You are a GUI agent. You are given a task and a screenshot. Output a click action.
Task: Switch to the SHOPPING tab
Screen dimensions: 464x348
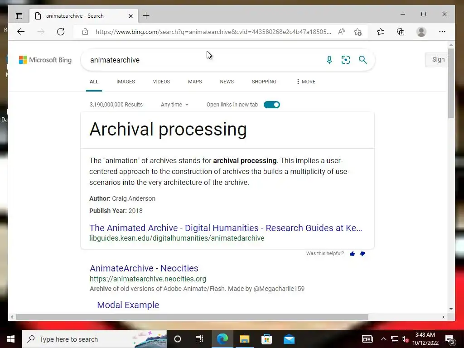[264, 82]
